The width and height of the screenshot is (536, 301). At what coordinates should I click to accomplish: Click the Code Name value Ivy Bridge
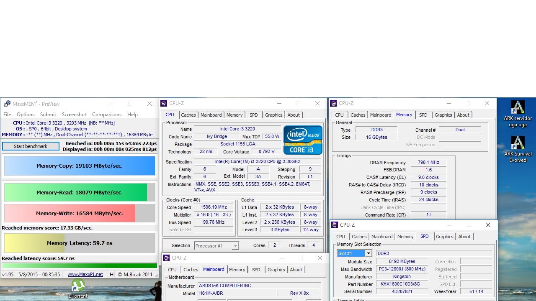pos(217,137)
